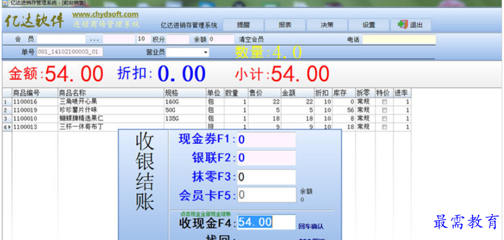Click the 电话 input field
Screen dimensions: 504x240
tap(399, 39)
